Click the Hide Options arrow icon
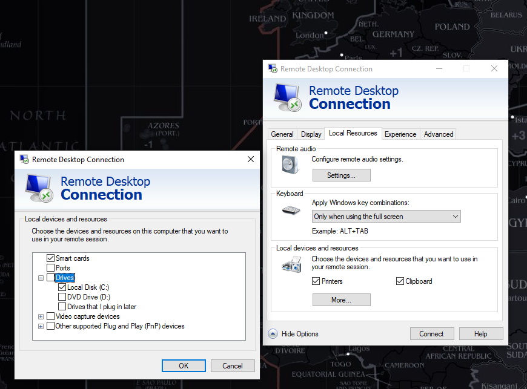This screenshot has width=527, height=389. 273,333
